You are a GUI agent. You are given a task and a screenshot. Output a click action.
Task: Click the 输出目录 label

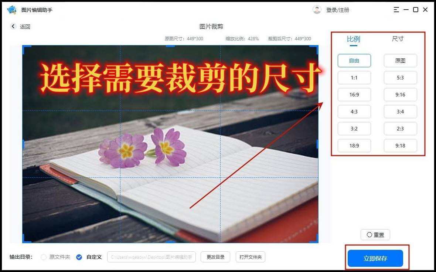21,257
